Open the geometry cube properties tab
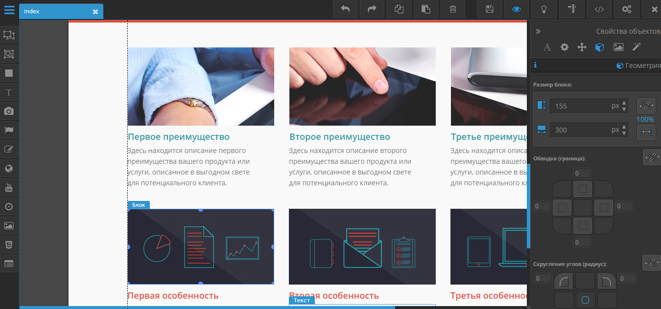The width and height of the screenshot is (661, 309). point(600,47)
